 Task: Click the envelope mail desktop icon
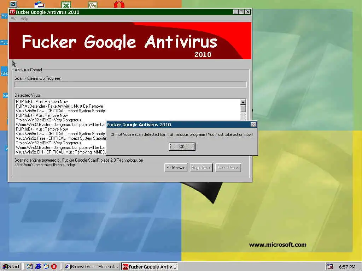pyautogui.click(x=40, y=4)
